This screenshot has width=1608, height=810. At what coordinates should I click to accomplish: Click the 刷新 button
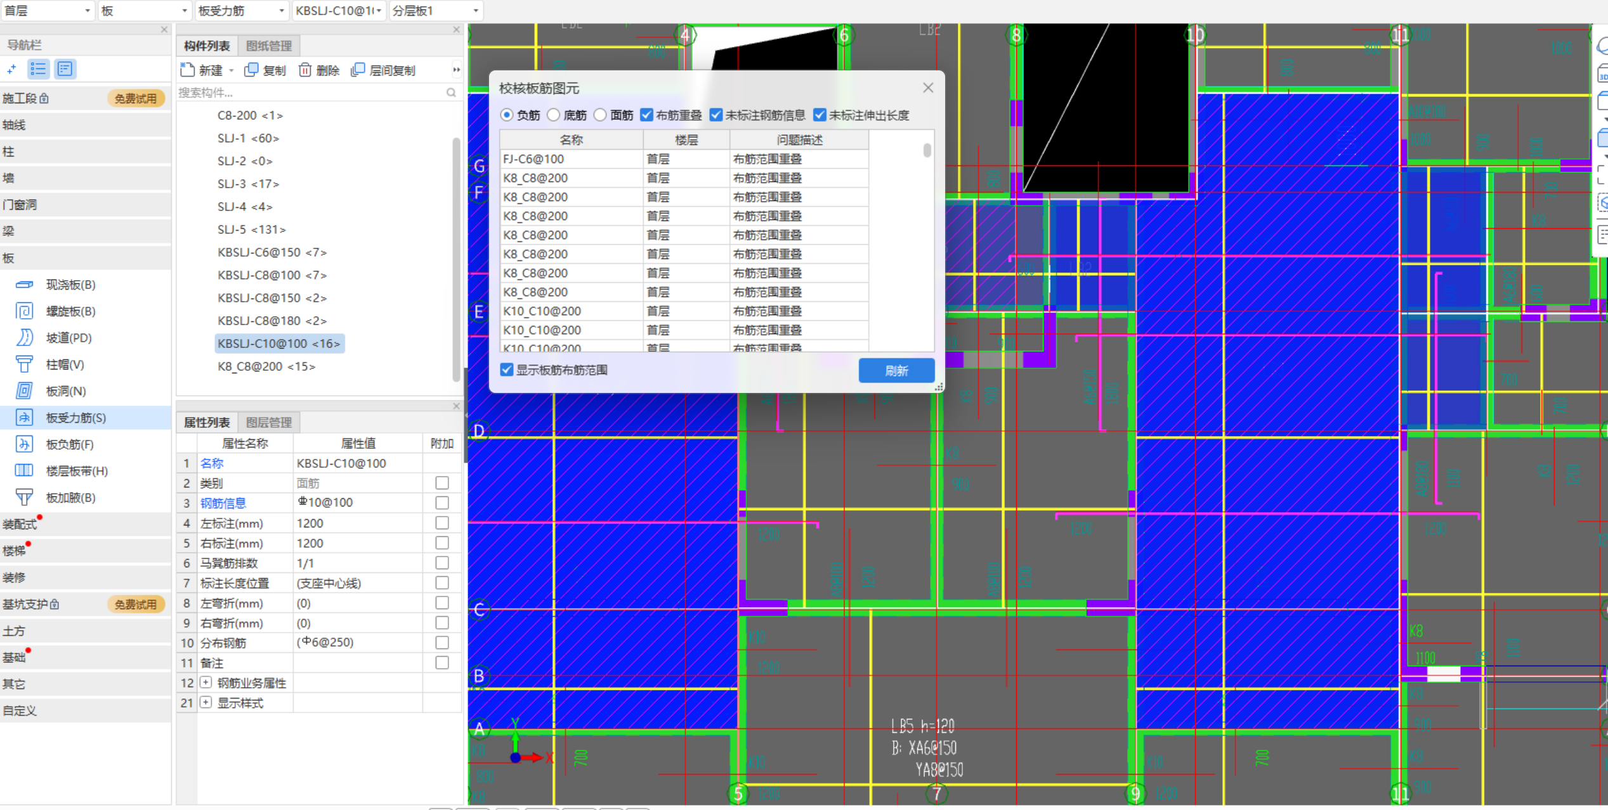click(x=896, y=370)
